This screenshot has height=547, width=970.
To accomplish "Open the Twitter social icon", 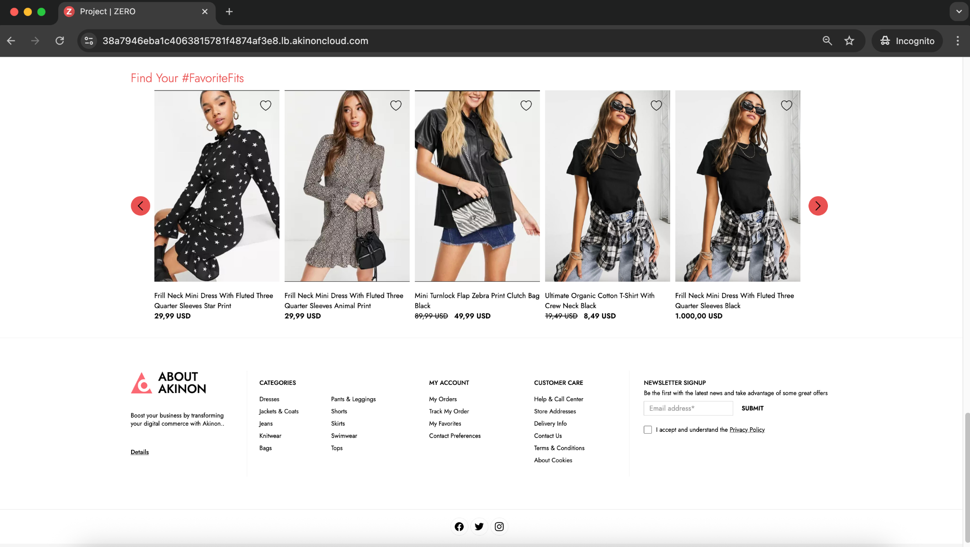I will (x=479, y=527).
